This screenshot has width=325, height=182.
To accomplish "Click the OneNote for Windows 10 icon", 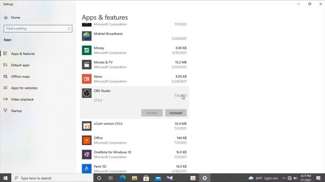I will (x=87, y=154).
